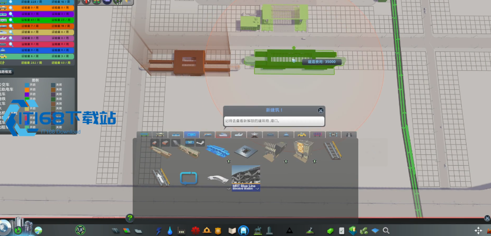Select the MRT Blue Line Elevated Station thumbnail

click(x=246, y=178)
